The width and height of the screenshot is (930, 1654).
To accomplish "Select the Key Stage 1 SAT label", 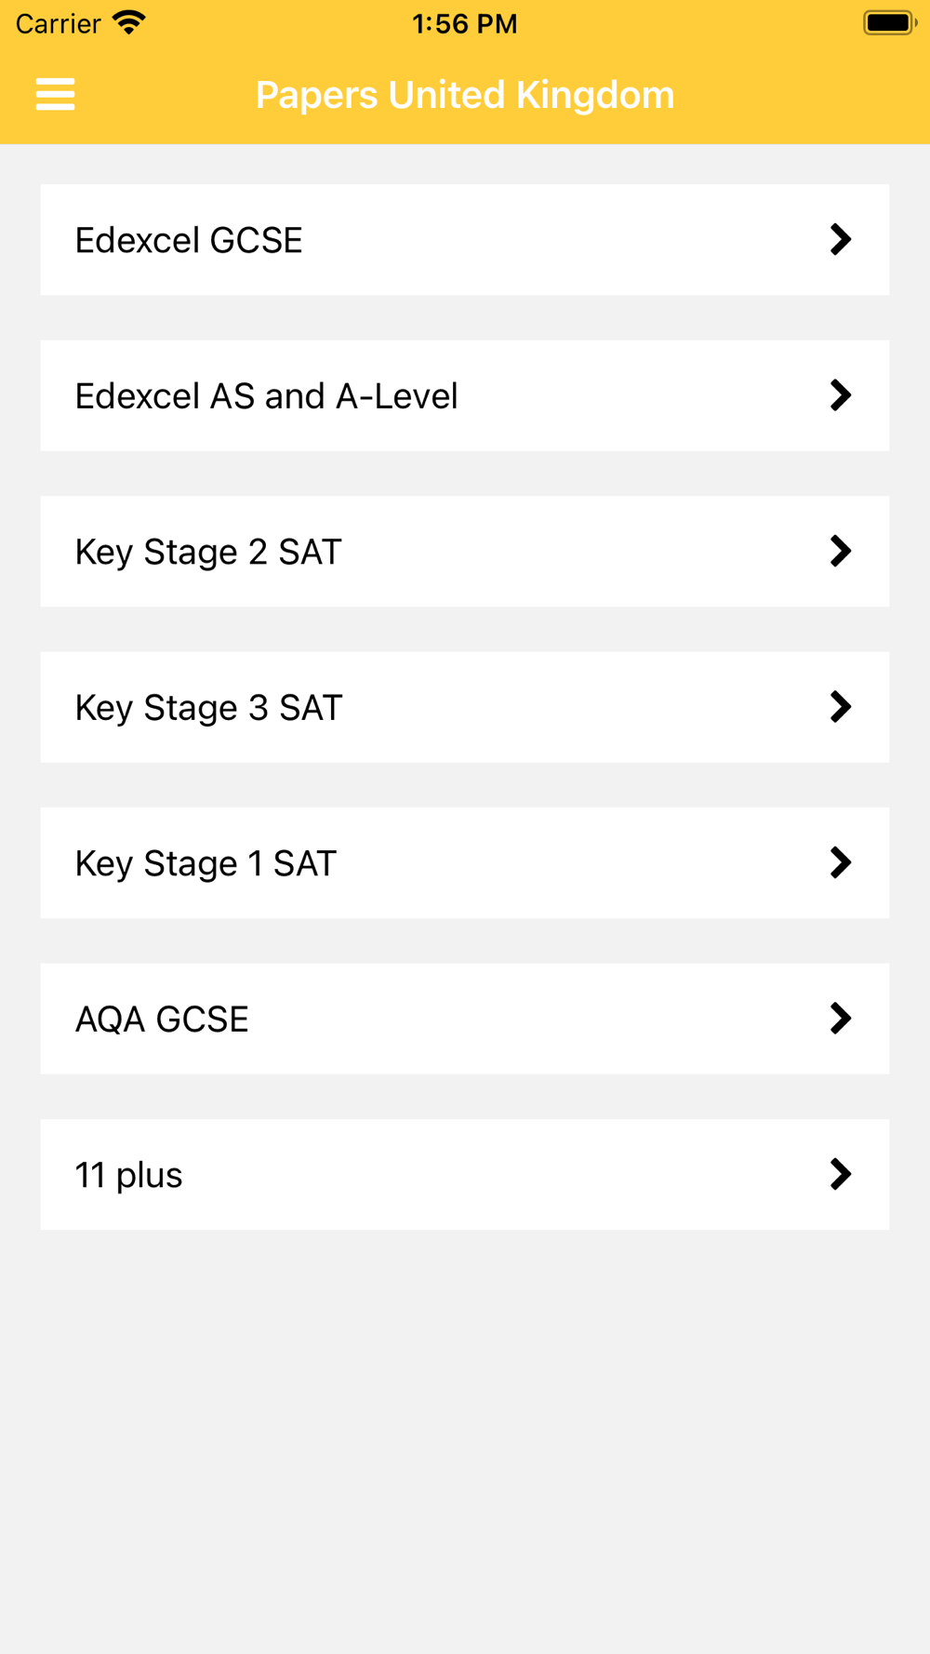I will 206,864.
